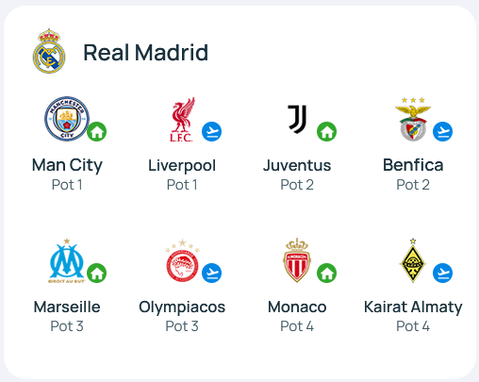This screenshot has height=382, width=479.
Task: Click the Real Madrid crest
Action: [x=49, y=51]
